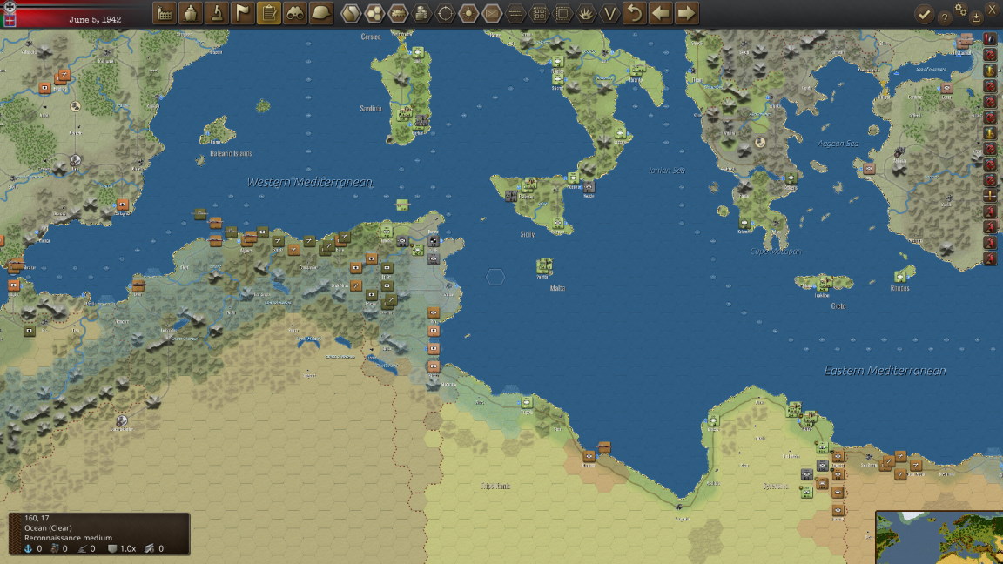The width and height of the screenshot is (1003, 564).
Task: Click the date June 5, 1942
Action: (x=95, y=19)
